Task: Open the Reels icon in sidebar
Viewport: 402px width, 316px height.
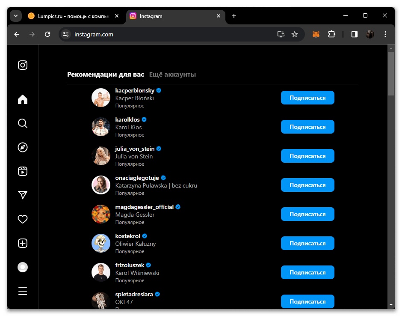Action: click(23, 171)
